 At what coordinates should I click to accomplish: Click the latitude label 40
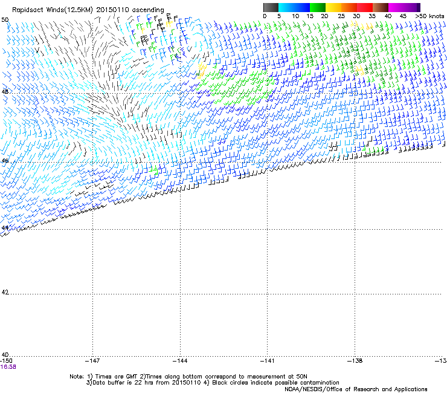tap(5, 354)
